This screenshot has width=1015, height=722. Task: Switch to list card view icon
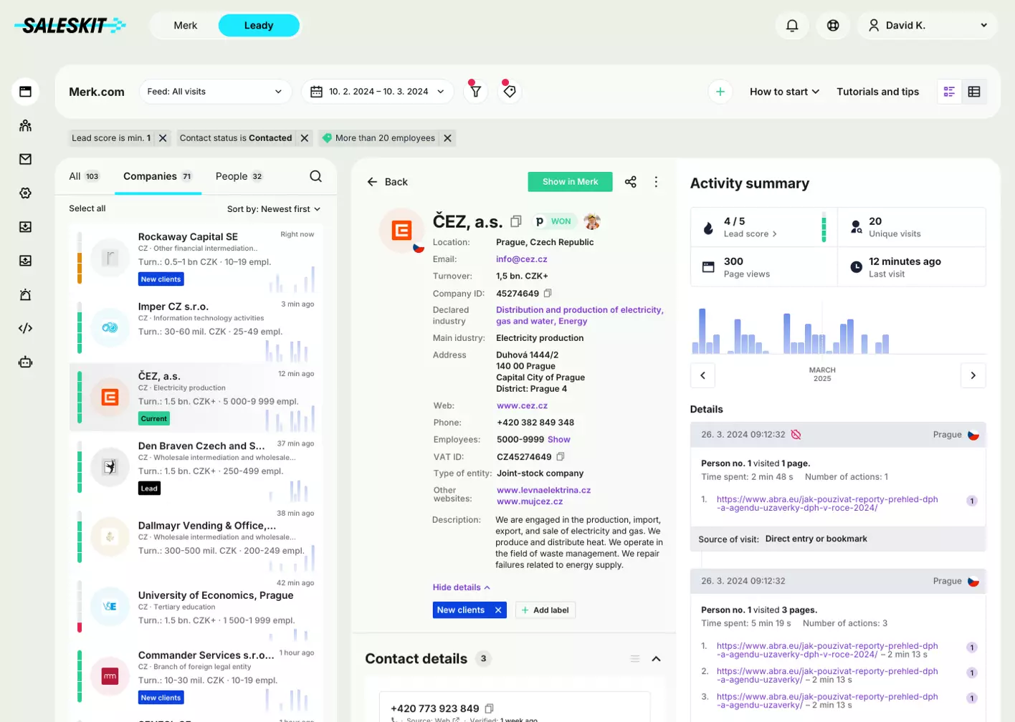click(949, 92)
